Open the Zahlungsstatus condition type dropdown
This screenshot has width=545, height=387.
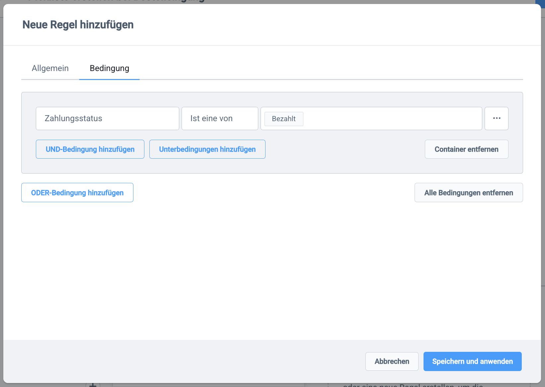pos(107,118)
